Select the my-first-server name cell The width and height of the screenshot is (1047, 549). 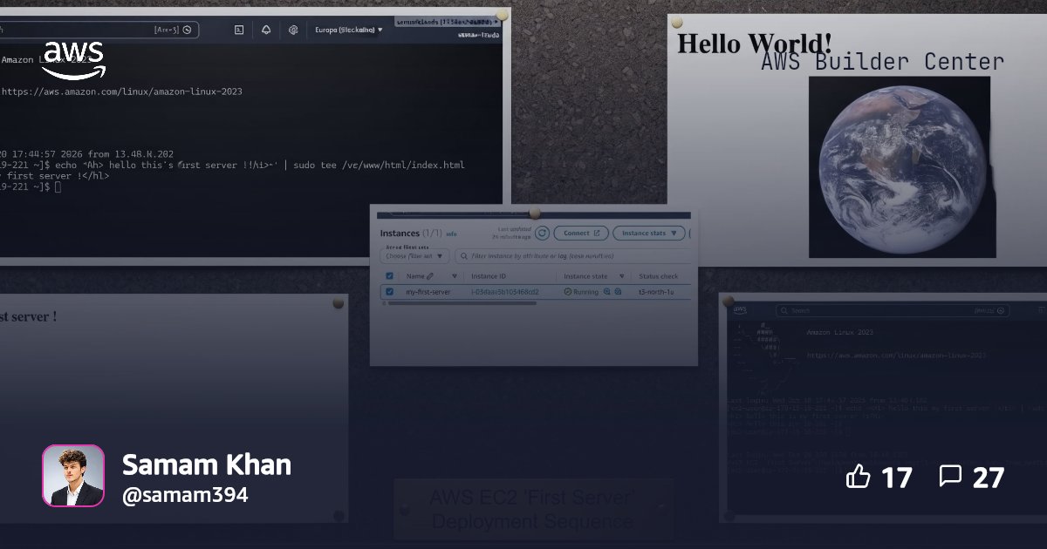(428, 292)
